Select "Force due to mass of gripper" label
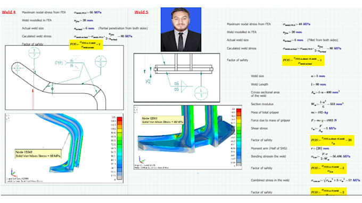Image resolution: width=362 pixels, height=203 pixels. coord(270,120)
